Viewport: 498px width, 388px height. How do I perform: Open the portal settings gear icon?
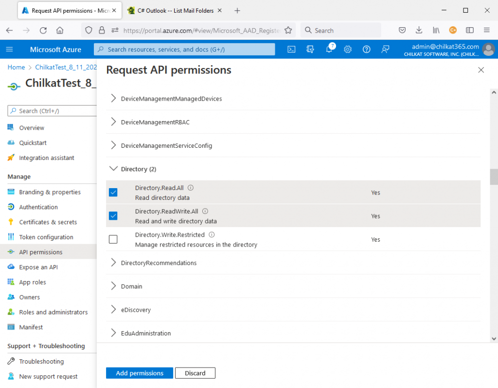pos(347,49)
